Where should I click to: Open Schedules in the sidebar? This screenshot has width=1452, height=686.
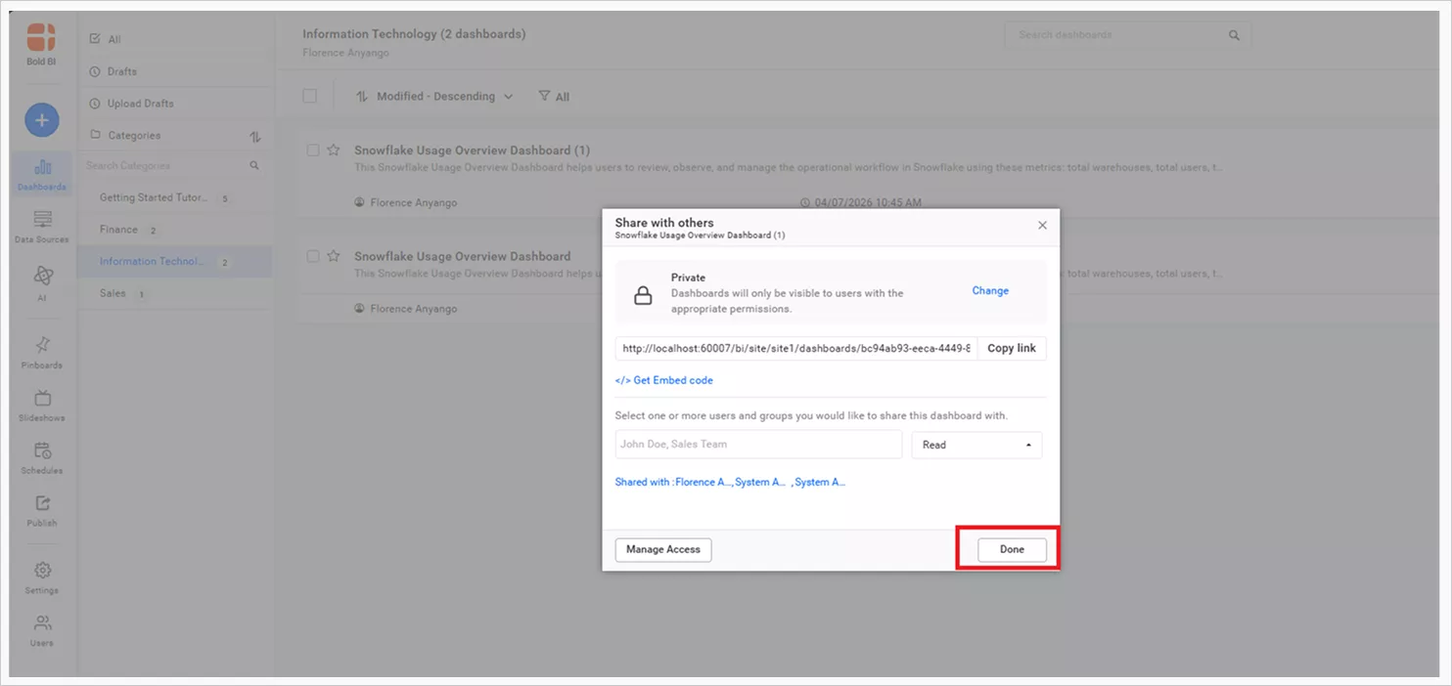(x=42, y=458)
